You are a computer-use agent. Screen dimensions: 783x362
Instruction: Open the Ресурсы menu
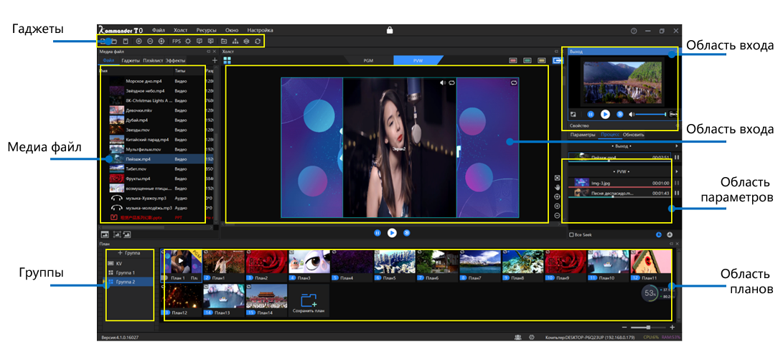pyautogui.click(x=206, y=30)
